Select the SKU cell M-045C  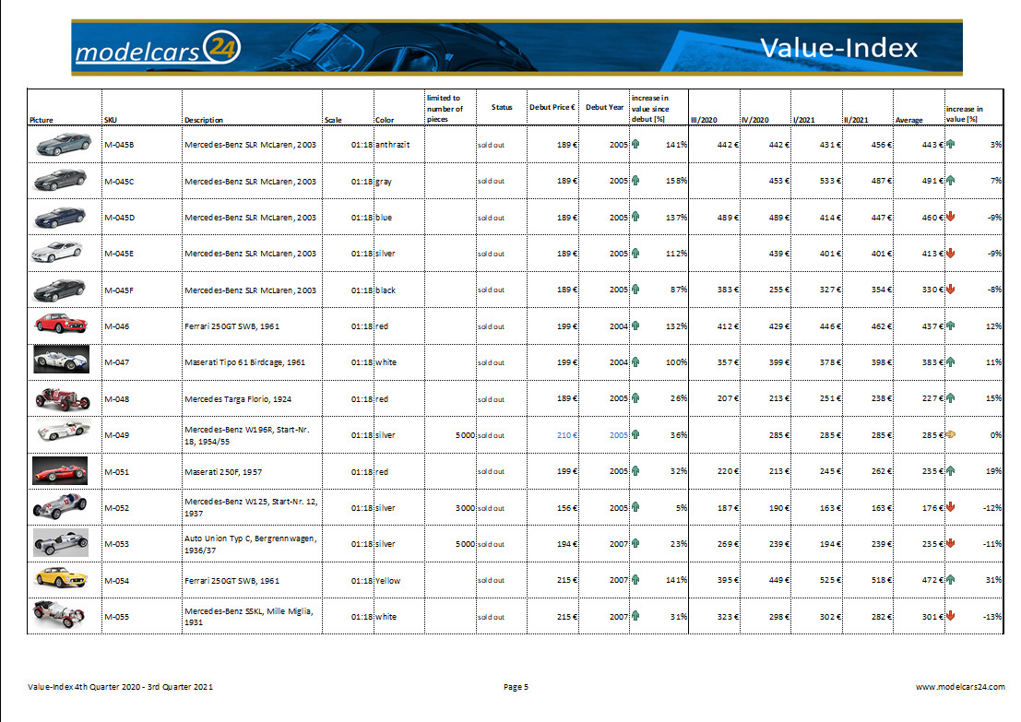click(119, 182)
